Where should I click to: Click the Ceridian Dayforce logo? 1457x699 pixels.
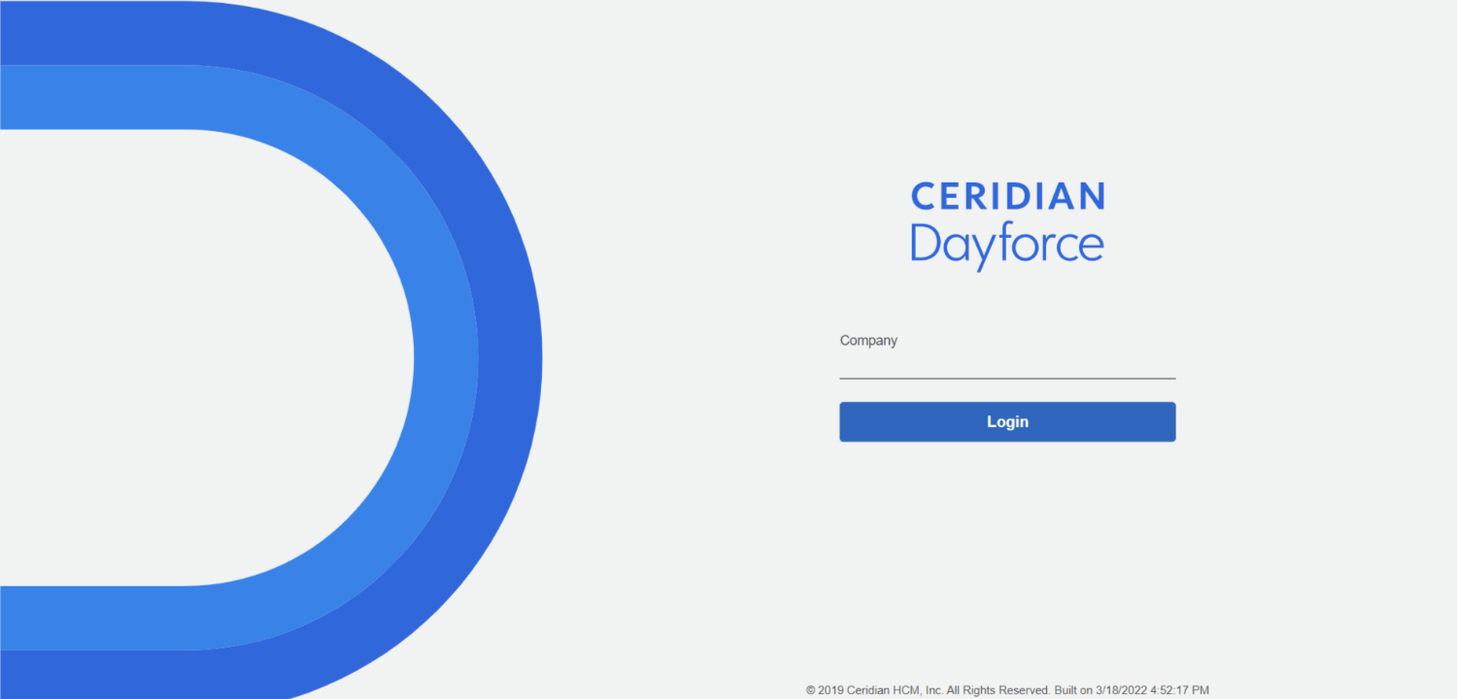pos(1007,225)
